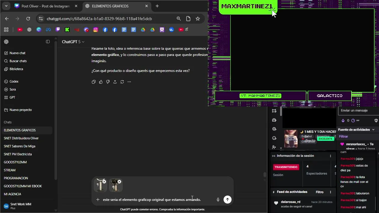The width and height of the screenshot is (379, 213).
Task: Give thumbs down to the response
Action: pos(108,82)
